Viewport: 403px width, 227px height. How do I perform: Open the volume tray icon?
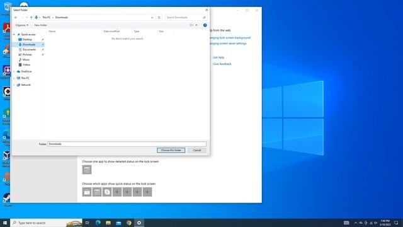point(375,223)
